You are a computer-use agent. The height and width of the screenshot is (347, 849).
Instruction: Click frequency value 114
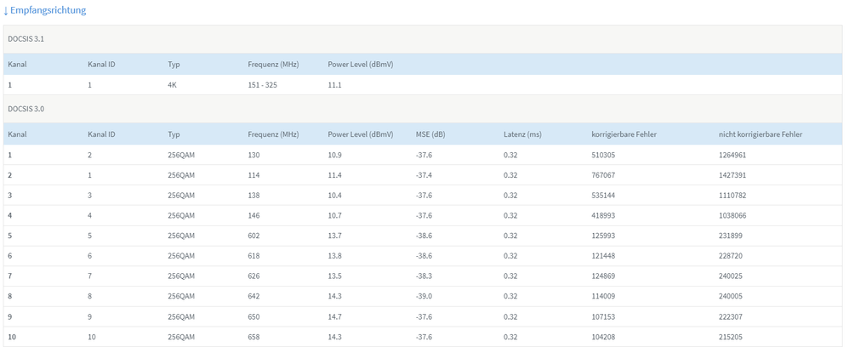(254, 175)
